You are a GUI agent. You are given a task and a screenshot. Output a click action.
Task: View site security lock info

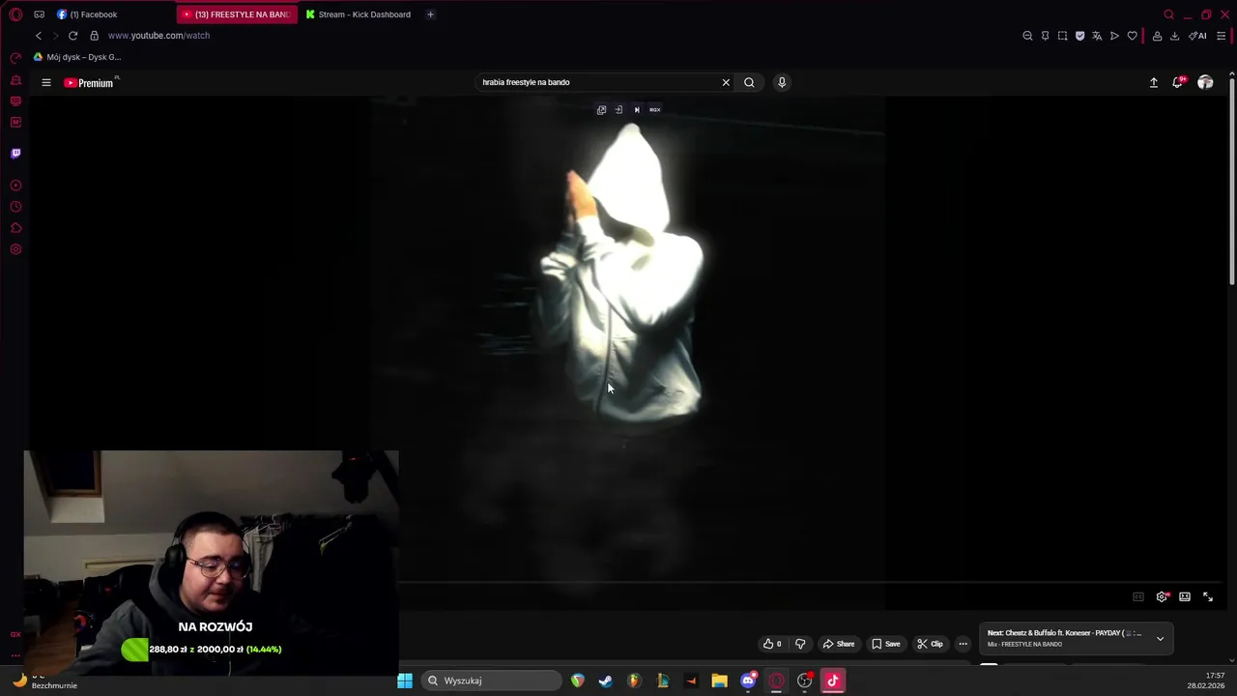[94, 36]
